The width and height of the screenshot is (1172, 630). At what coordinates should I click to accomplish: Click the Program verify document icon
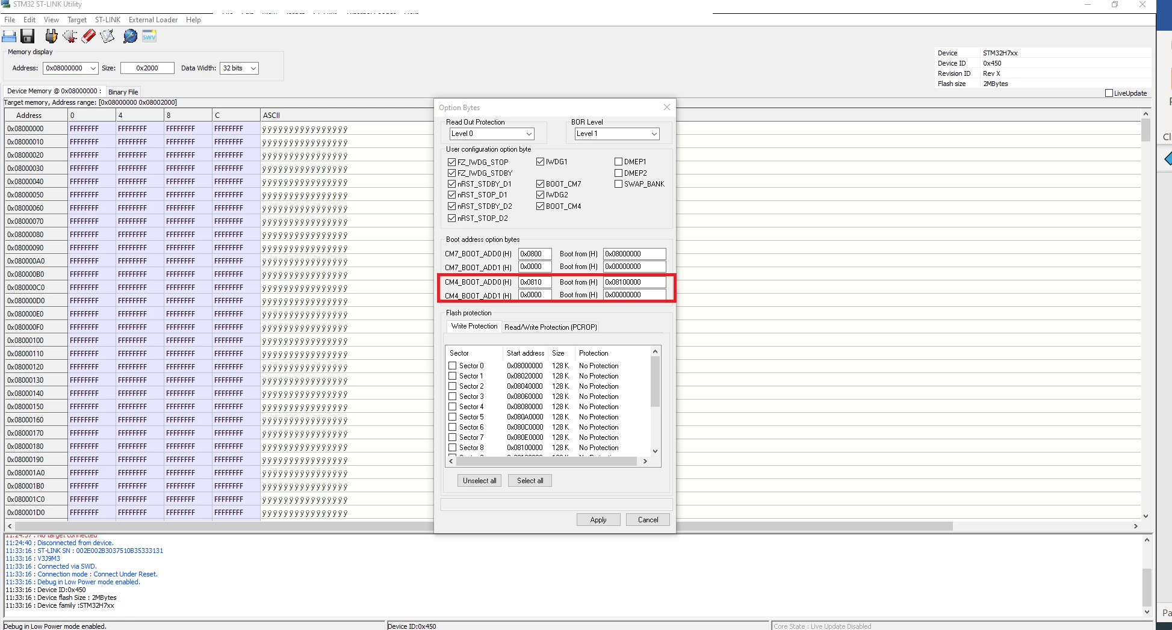click(x=107, y=37)
